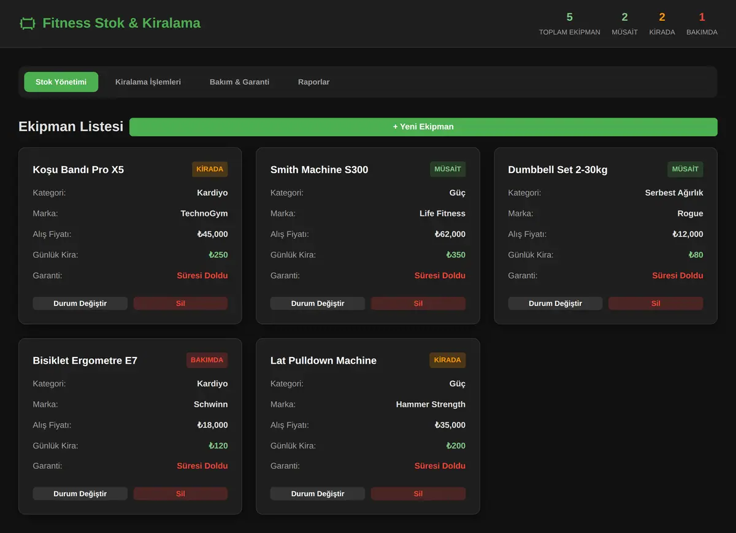Open the Stok Yönetimi tab

[61, 82]
